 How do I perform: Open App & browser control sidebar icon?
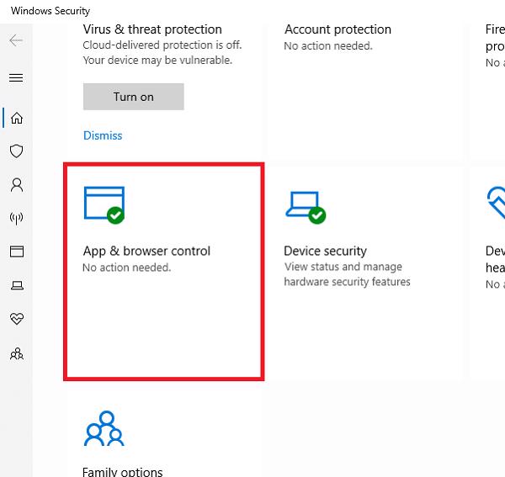[x=17, y=252]
